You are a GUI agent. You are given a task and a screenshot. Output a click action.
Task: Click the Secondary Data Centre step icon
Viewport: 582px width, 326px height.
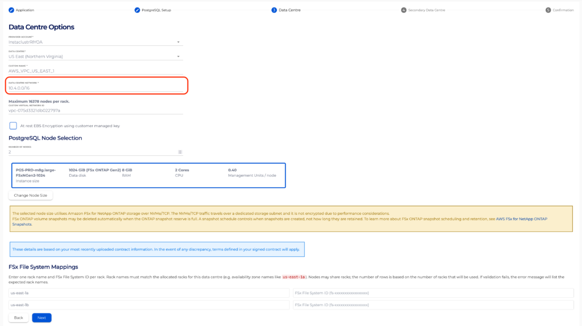click(404, 10)
